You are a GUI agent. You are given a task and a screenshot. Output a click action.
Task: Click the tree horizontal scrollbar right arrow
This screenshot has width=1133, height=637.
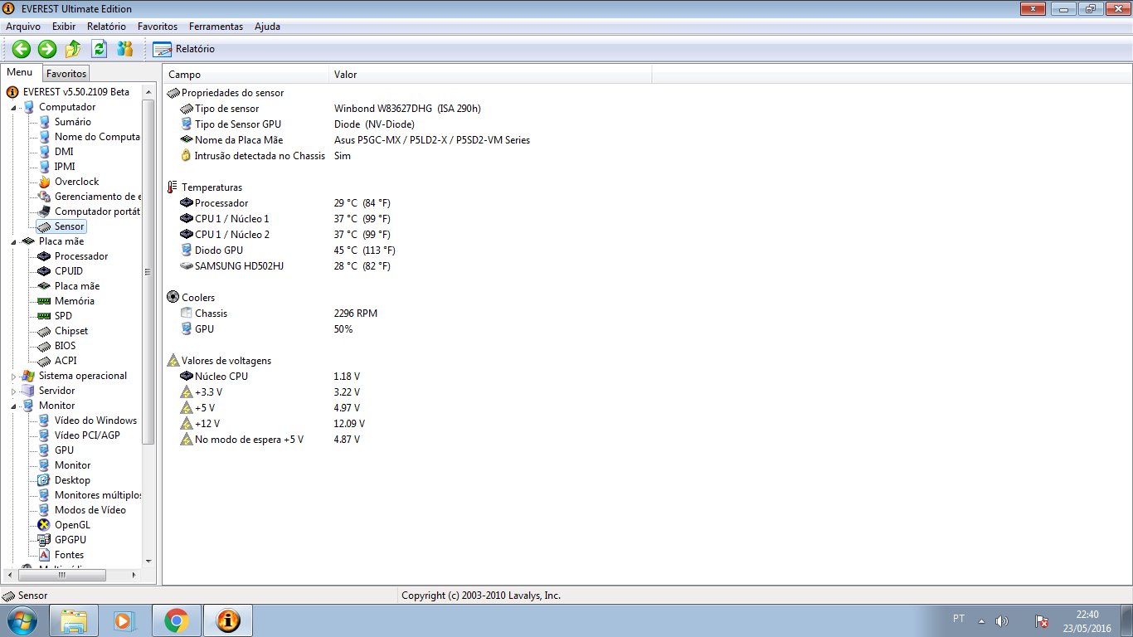pyautogui.click(x=136, y=575)
